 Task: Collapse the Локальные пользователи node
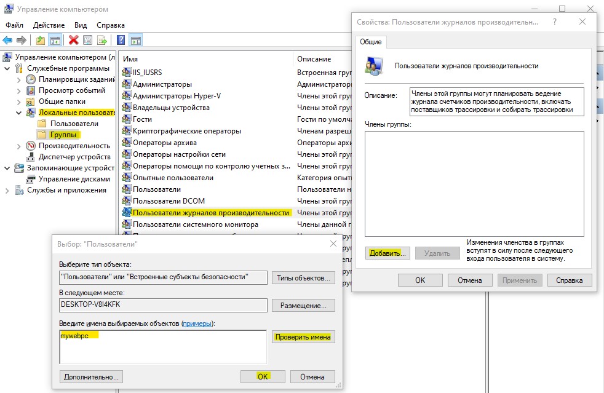(18, 113)
